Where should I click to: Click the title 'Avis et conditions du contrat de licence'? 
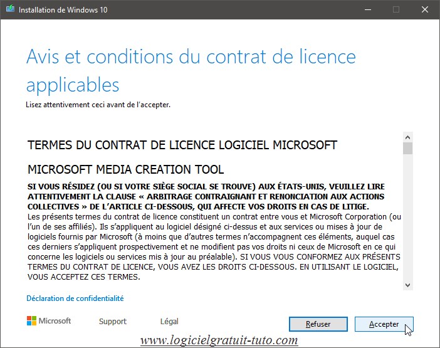point(191,57)
